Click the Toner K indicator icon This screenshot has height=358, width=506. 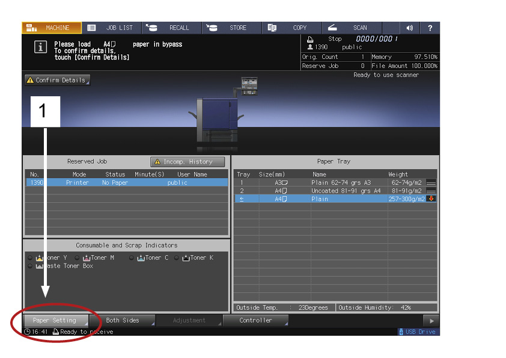(186, 258)
